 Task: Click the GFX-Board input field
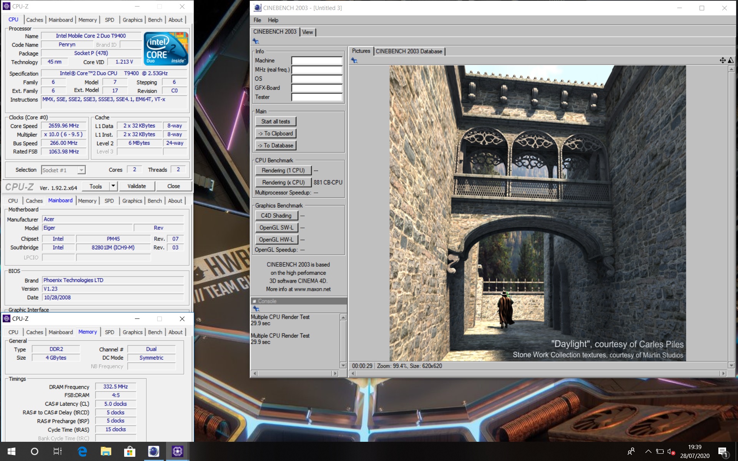click(317, 88)
